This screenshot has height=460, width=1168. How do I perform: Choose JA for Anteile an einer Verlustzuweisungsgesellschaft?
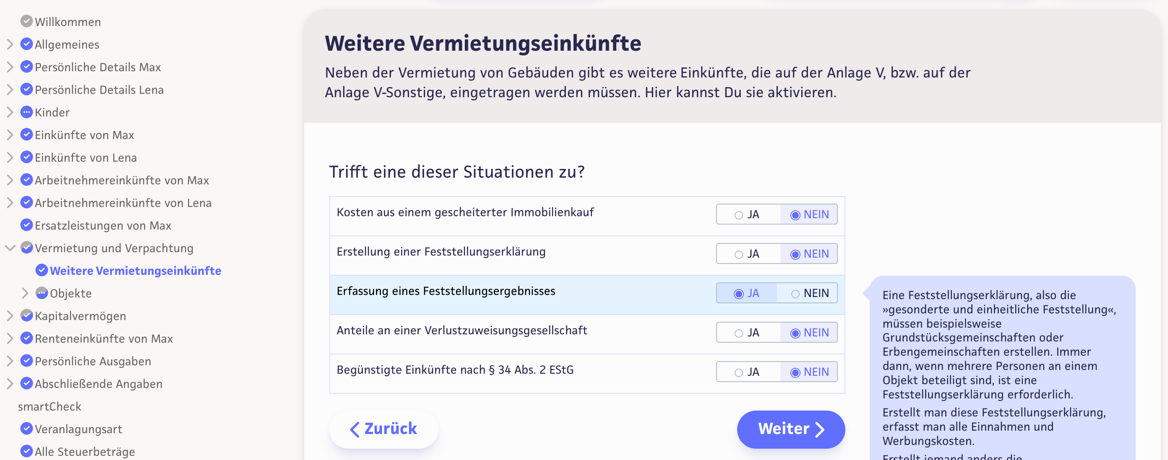tap(739, 333)
